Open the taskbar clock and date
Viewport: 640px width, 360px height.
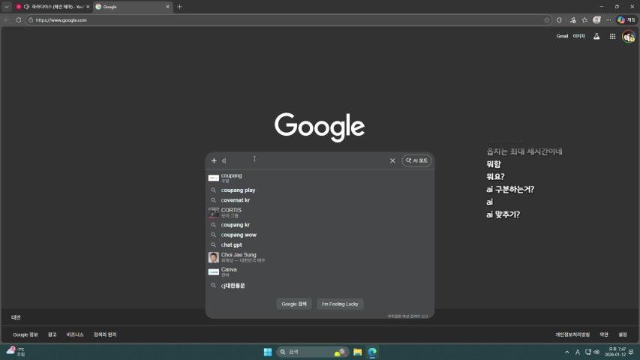click(x=615, y=352)
